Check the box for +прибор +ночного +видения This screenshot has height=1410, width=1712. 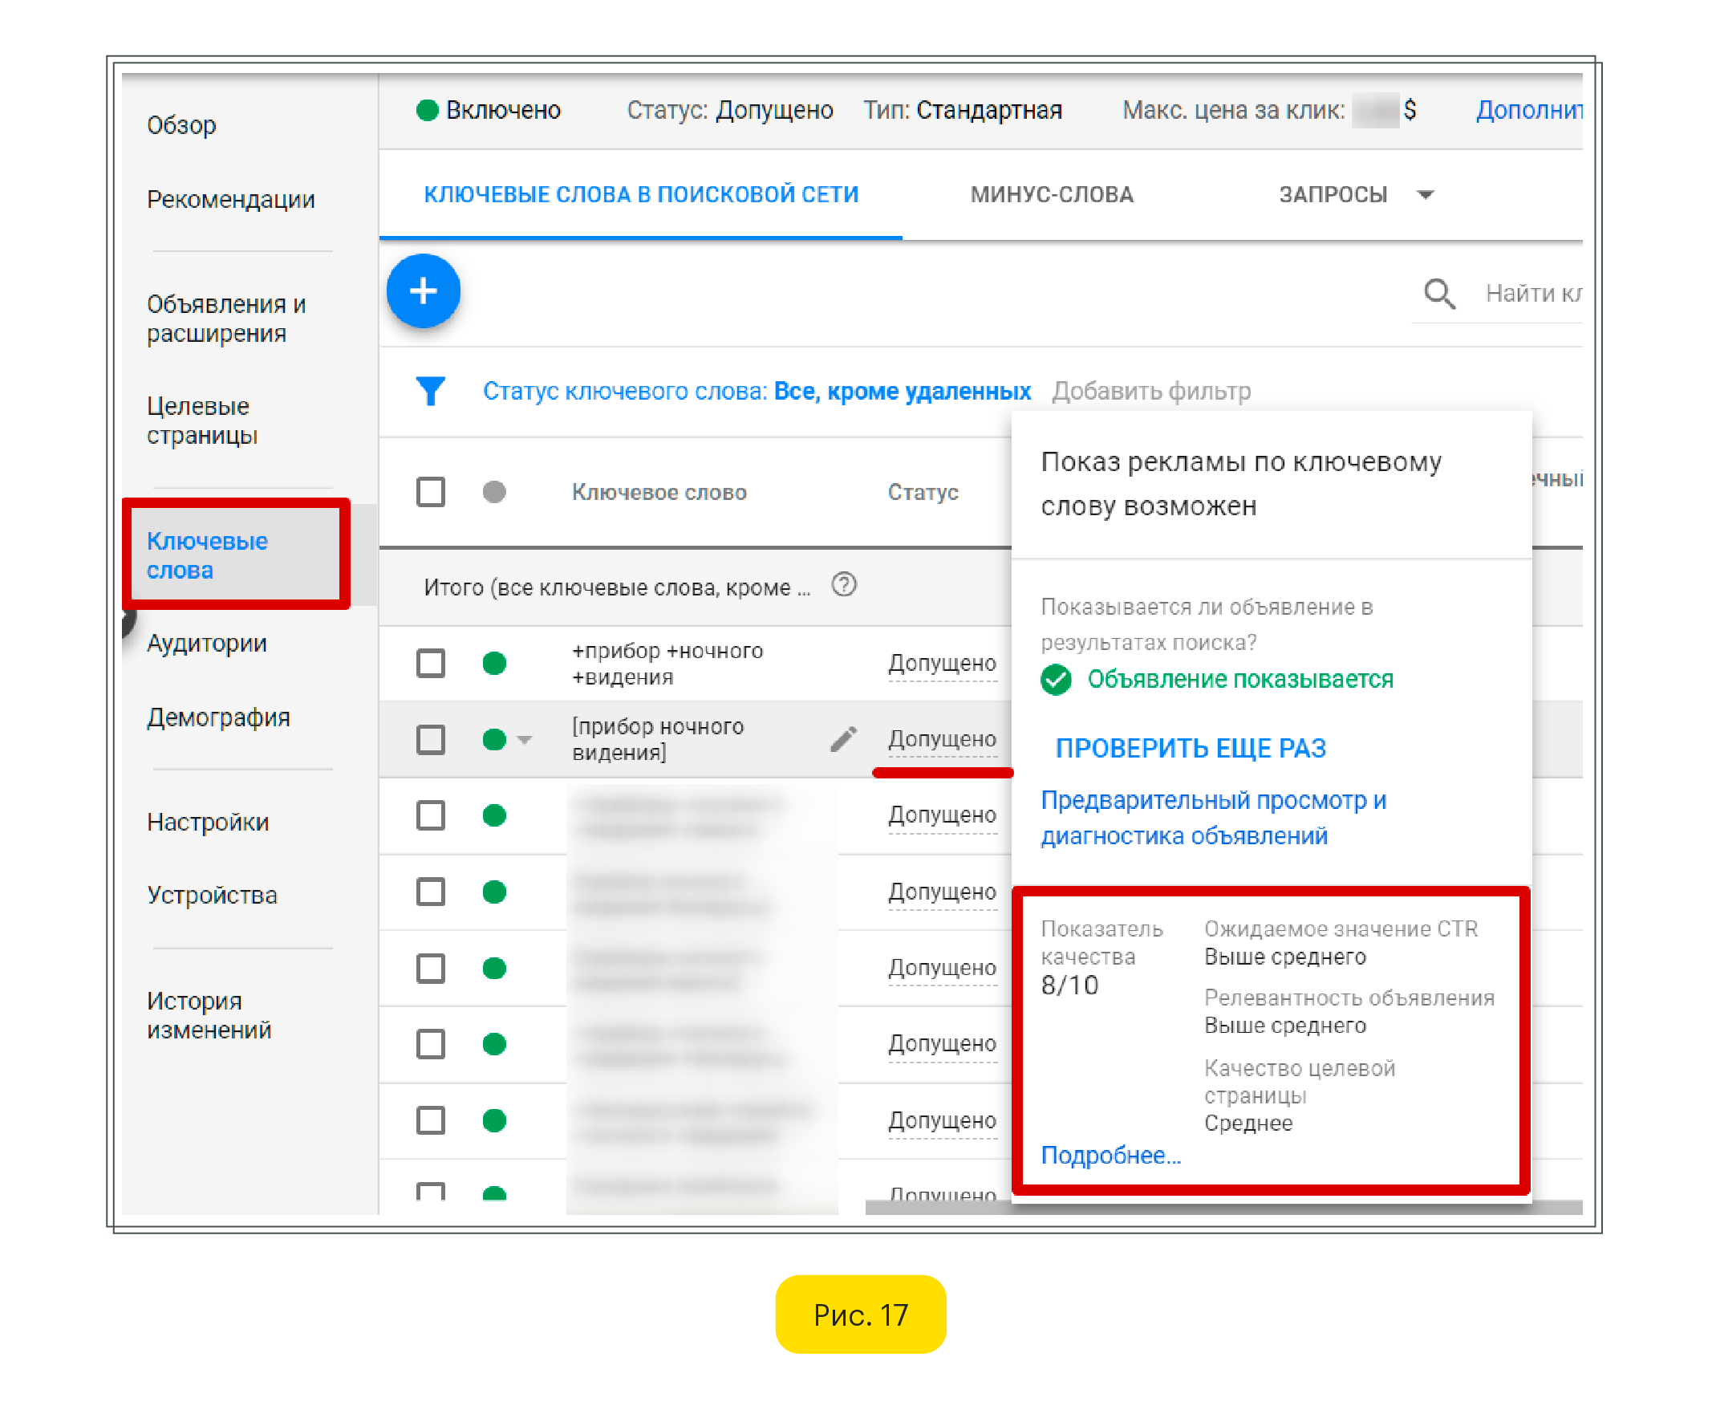430,663
